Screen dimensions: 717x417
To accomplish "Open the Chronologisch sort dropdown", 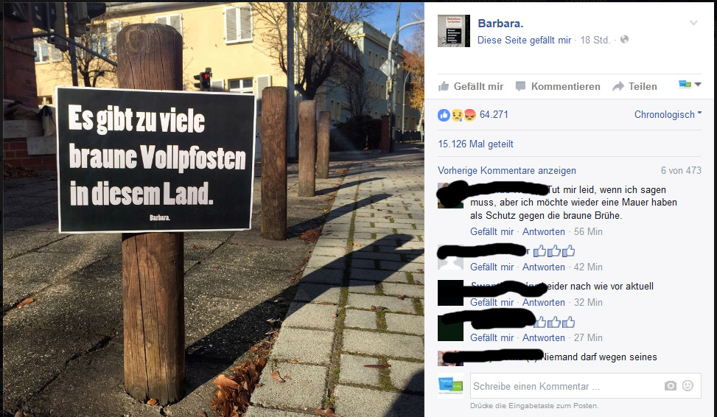I will coord(668,115).
